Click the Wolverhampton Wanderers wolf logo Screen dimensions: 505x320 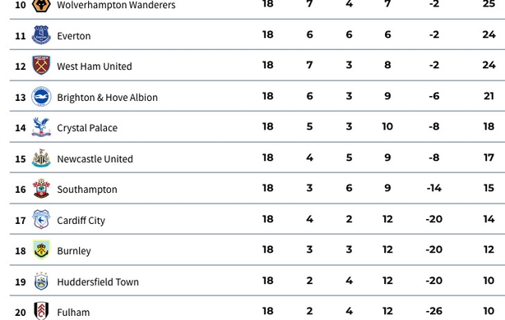[x=41, y=5]
